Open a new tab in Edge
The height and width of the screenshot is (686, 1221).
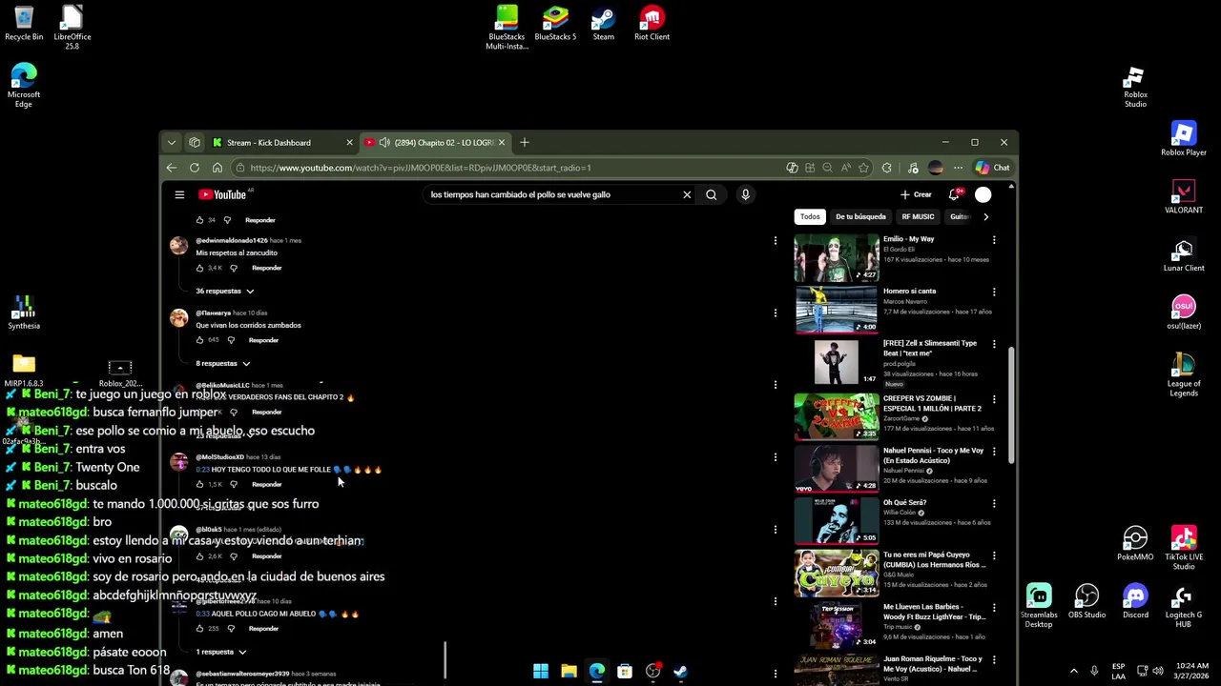click(525, 142)
